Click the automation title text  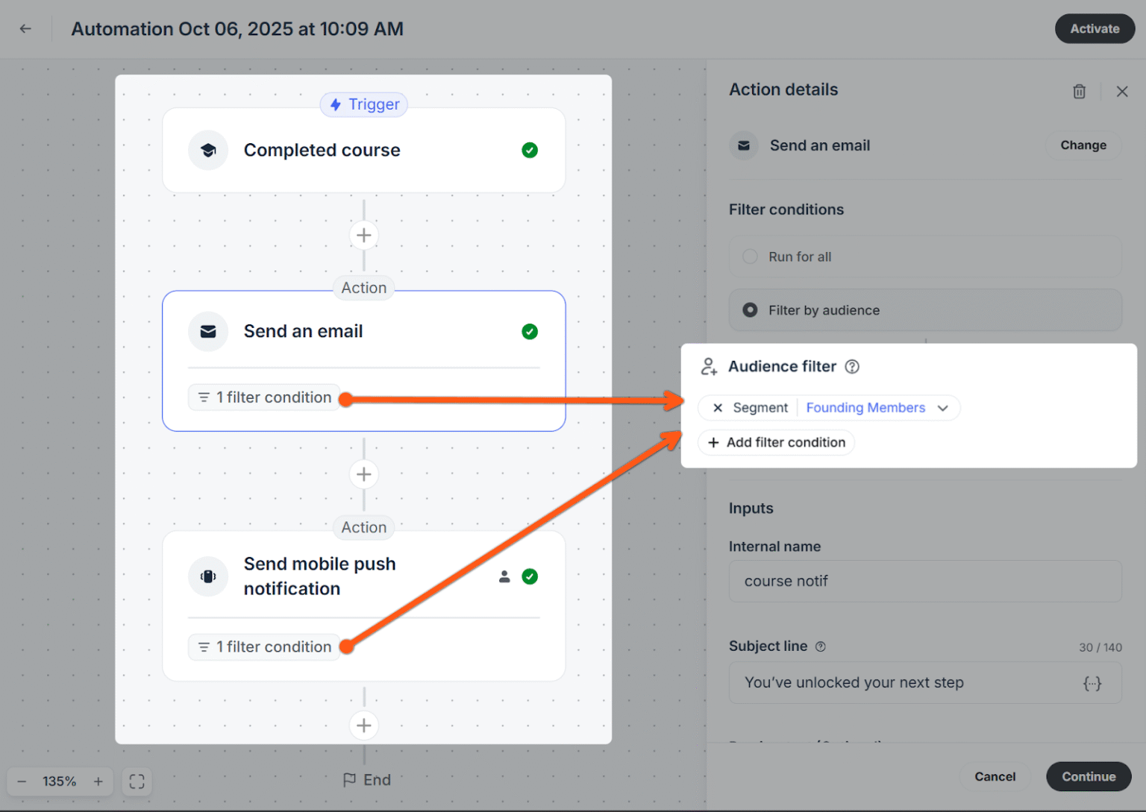[237, 29]
